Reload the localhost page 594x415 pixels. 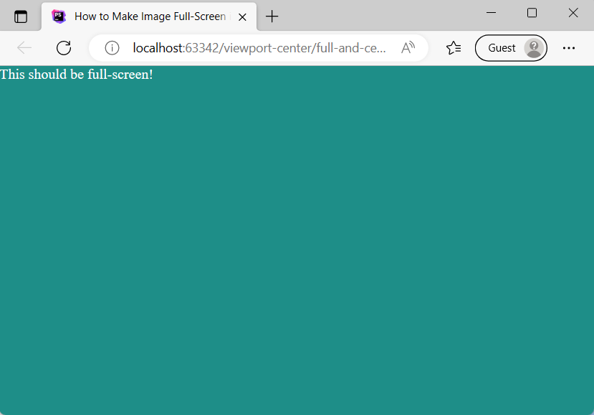click(x=63, y=47)
